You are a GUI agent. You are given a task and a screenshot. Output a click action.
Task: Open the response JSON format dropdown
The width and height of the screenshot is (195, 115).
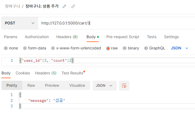click(x=105, y=86)
